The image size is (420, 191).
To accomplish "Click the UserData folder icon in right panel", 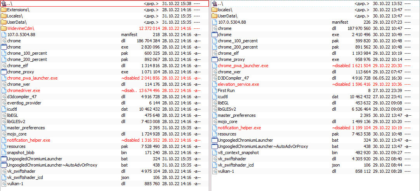I will 214,16.
